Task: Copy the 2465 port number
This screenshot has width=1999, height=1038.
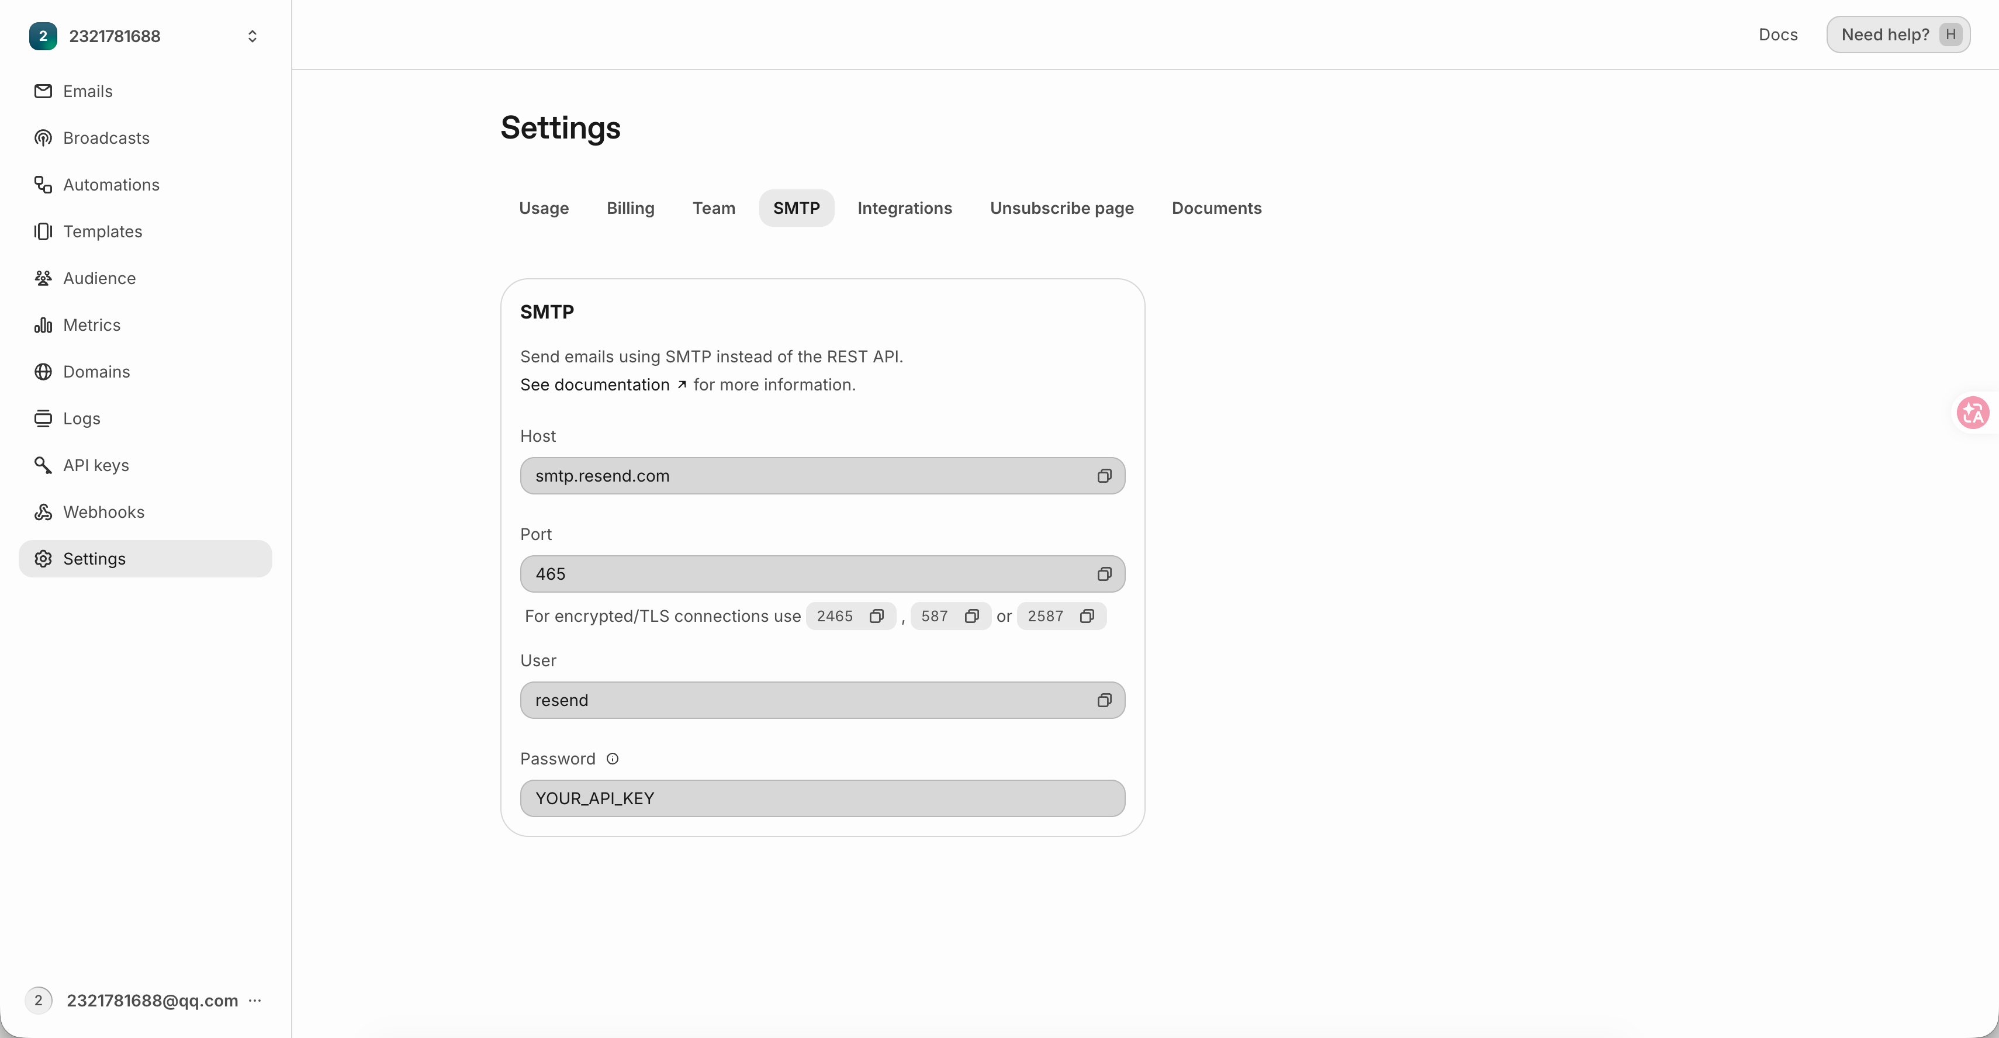Action: click(877, 616)
